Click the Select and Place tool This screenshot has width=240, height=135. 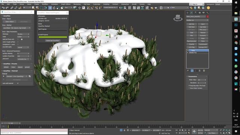coord(62,7)
